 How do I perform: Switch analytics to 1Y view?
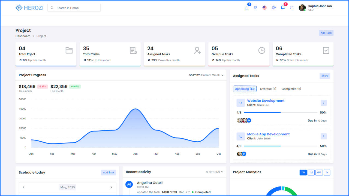[x=327, y=172]
